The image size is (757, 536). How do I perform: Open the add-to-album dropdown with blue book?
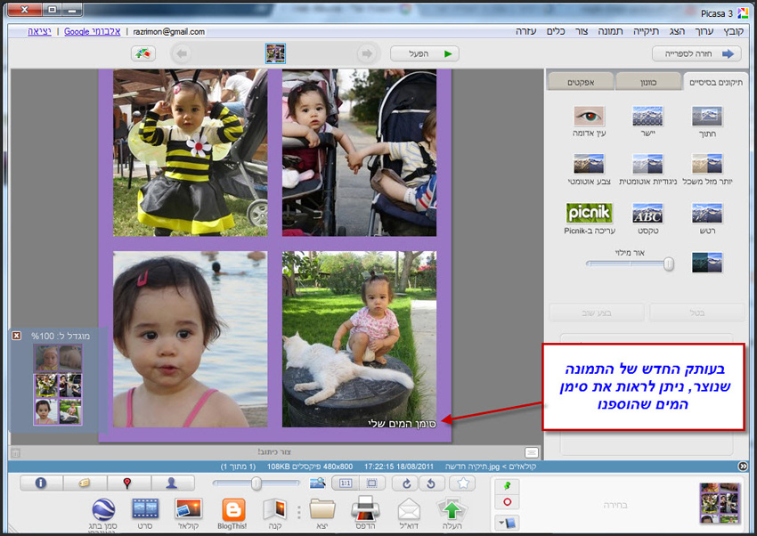(x=507, y=523)
